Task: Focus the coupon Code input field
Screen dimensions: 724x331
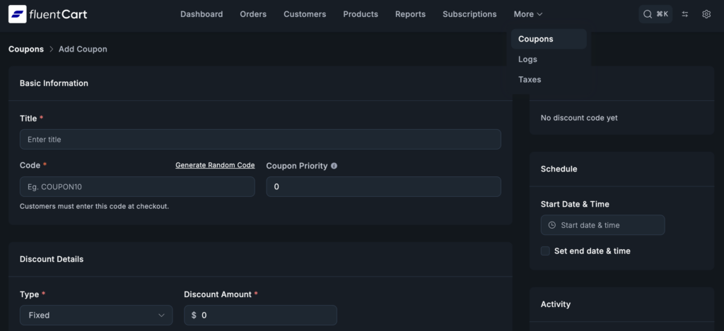Action: pyautogui.click(x=137, y=187)
